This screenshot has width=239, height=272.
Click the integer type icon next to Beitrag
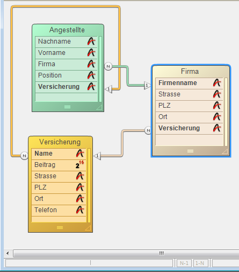(79, 165)
